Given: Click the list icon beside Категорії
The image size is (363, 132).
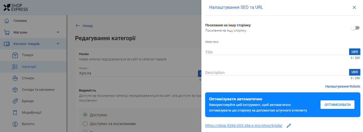Looking at the screenshot, I should tap(15, 67).
